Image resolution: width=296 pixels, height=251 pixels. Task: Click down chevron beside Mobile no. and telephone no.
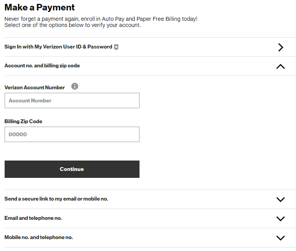pyautogui.click(x=281, y=238)
